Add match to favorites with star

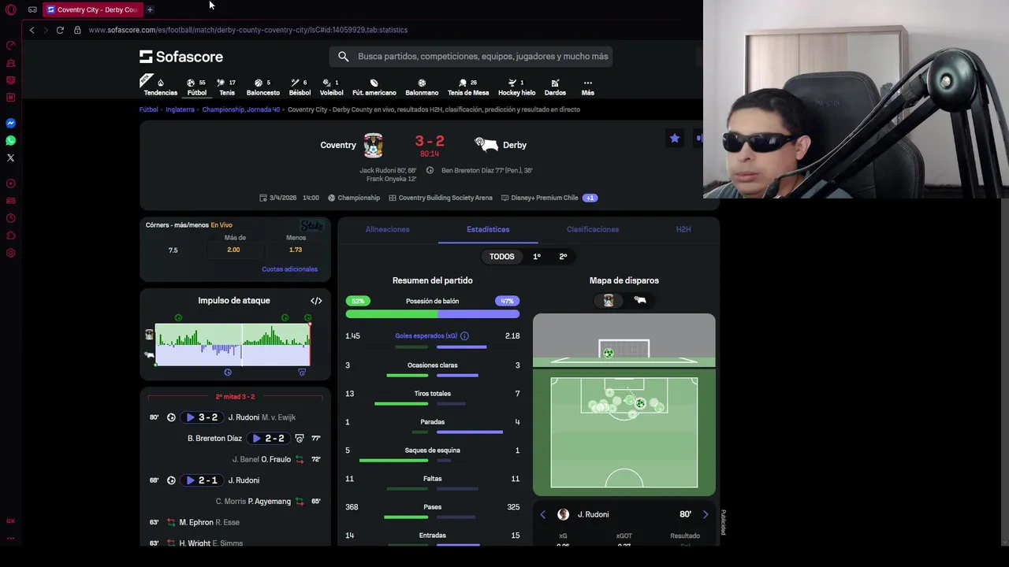click(x=675, y=138)
